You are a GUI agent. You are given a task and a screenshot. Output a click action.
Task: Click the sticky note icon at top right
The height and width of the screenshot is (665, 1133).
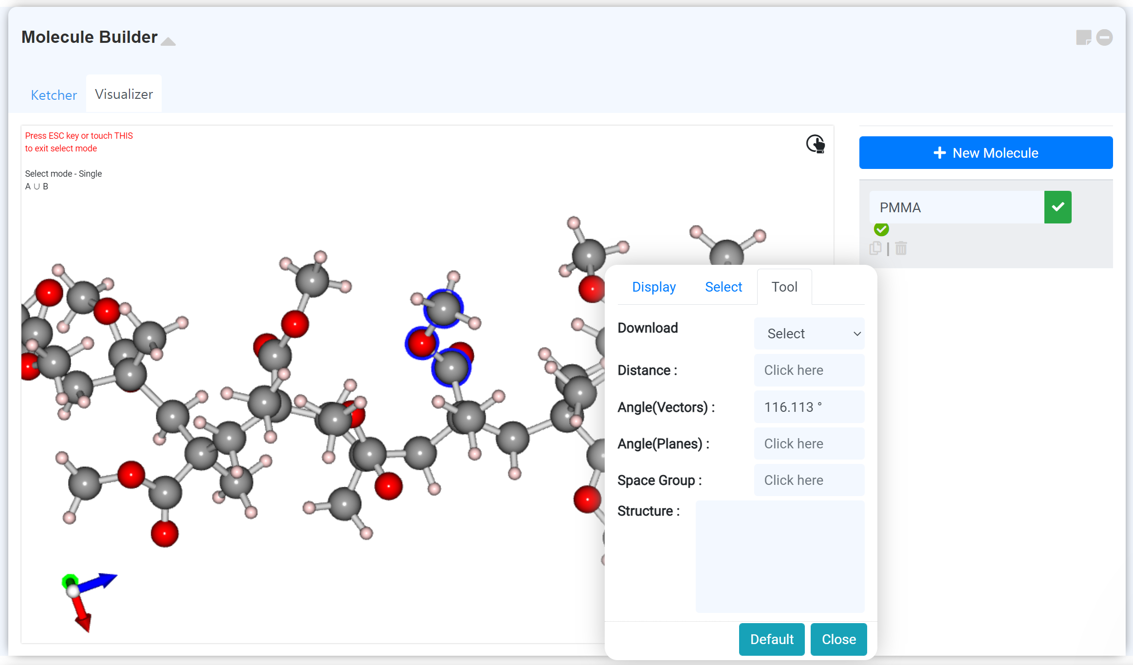coord(1083,37)
